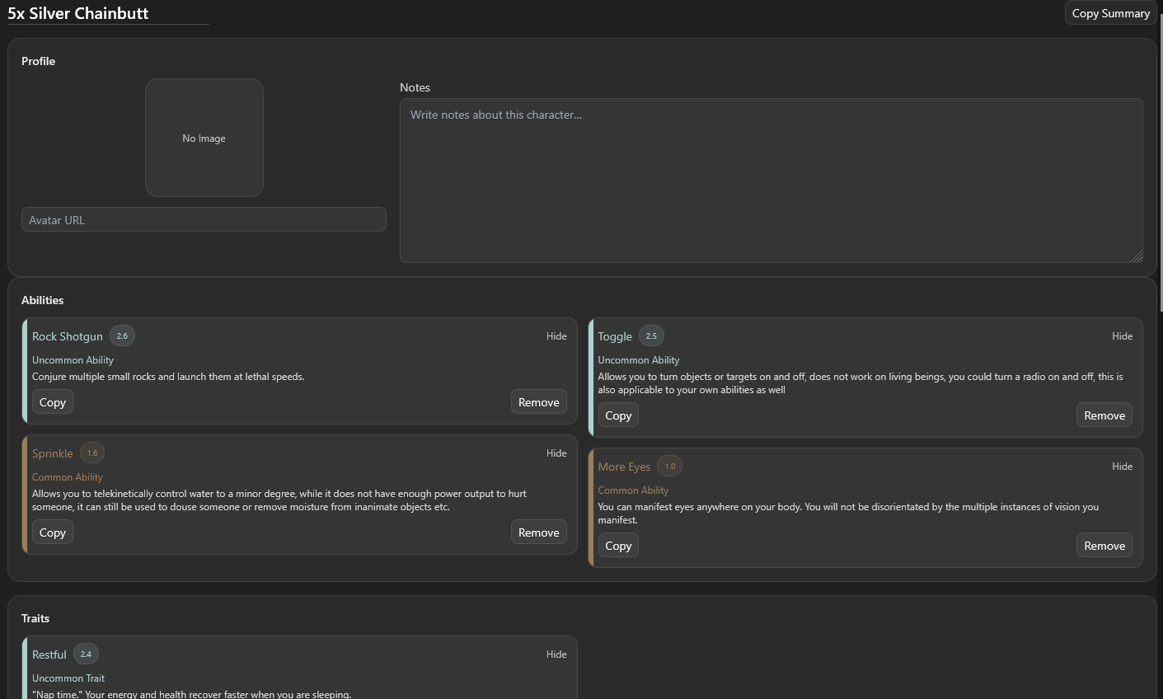Click the More Eyes description text
This screenshot has width=1163, height=699.
(848, 514)
